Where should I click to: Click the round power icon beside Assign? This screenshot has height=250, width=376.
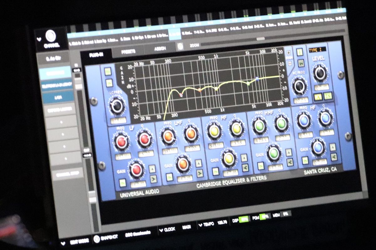(180, 47)
